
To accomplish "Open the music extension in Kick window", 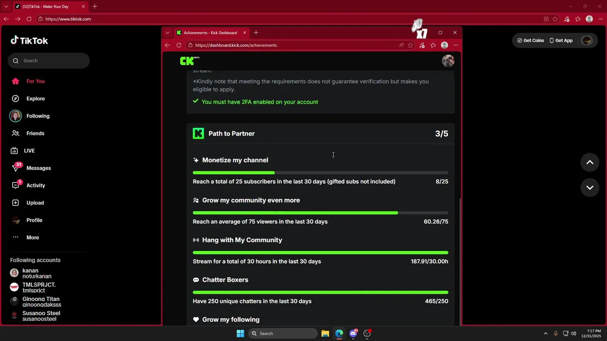I will (422, 45).
